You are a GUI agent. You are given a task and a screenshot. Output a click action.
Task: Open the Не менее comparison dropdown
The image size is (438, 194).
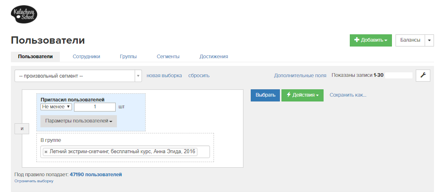[56, 107]
